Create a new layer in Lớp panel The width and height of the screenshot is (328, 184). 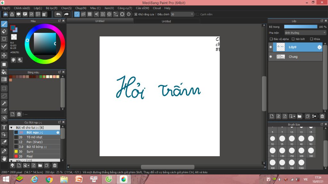point(272,116)
